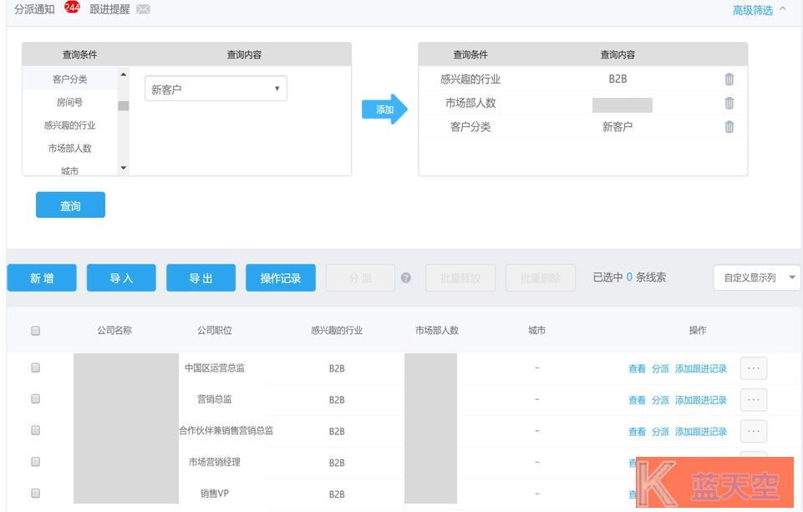Expand the 自定义显示列 dropdown

click(x=756, y=278)
